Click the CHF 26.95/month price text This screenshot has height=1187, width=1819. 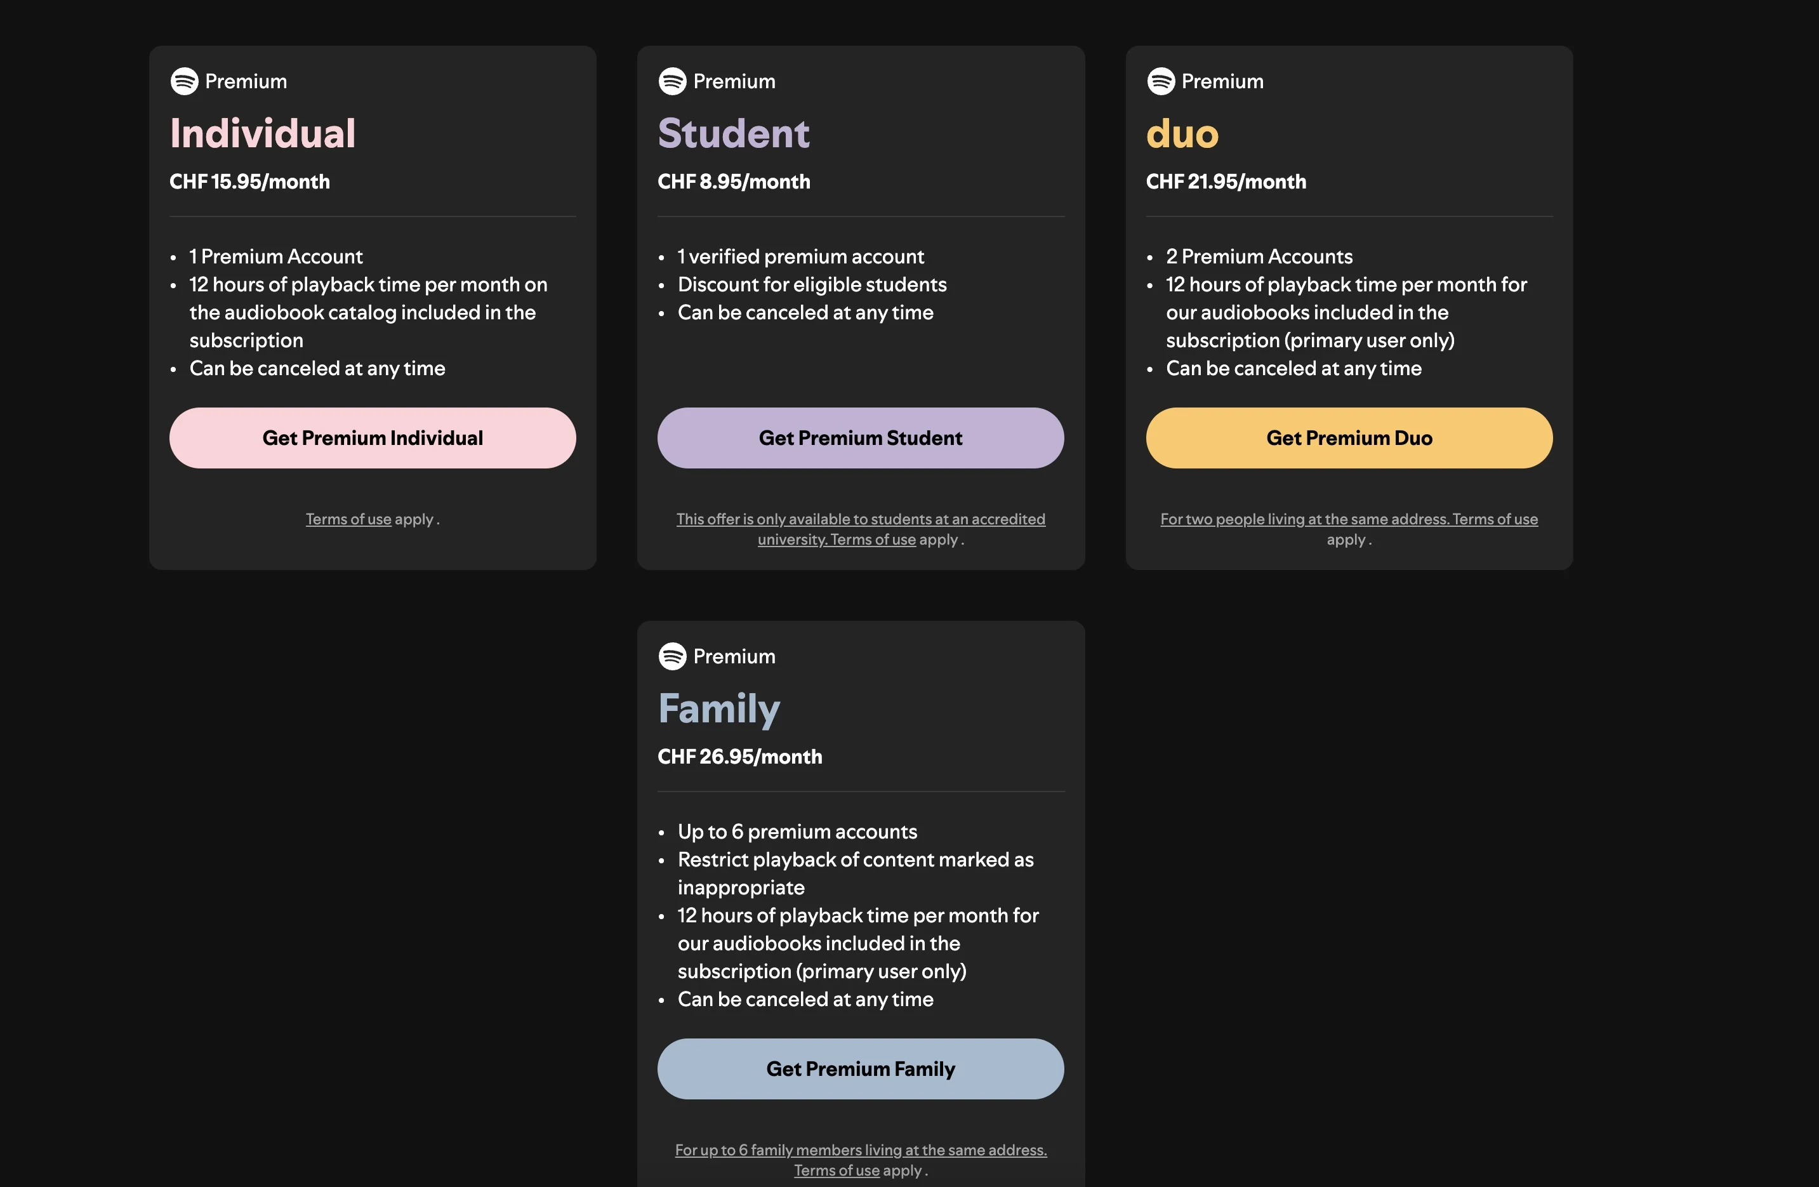point(739,757)
